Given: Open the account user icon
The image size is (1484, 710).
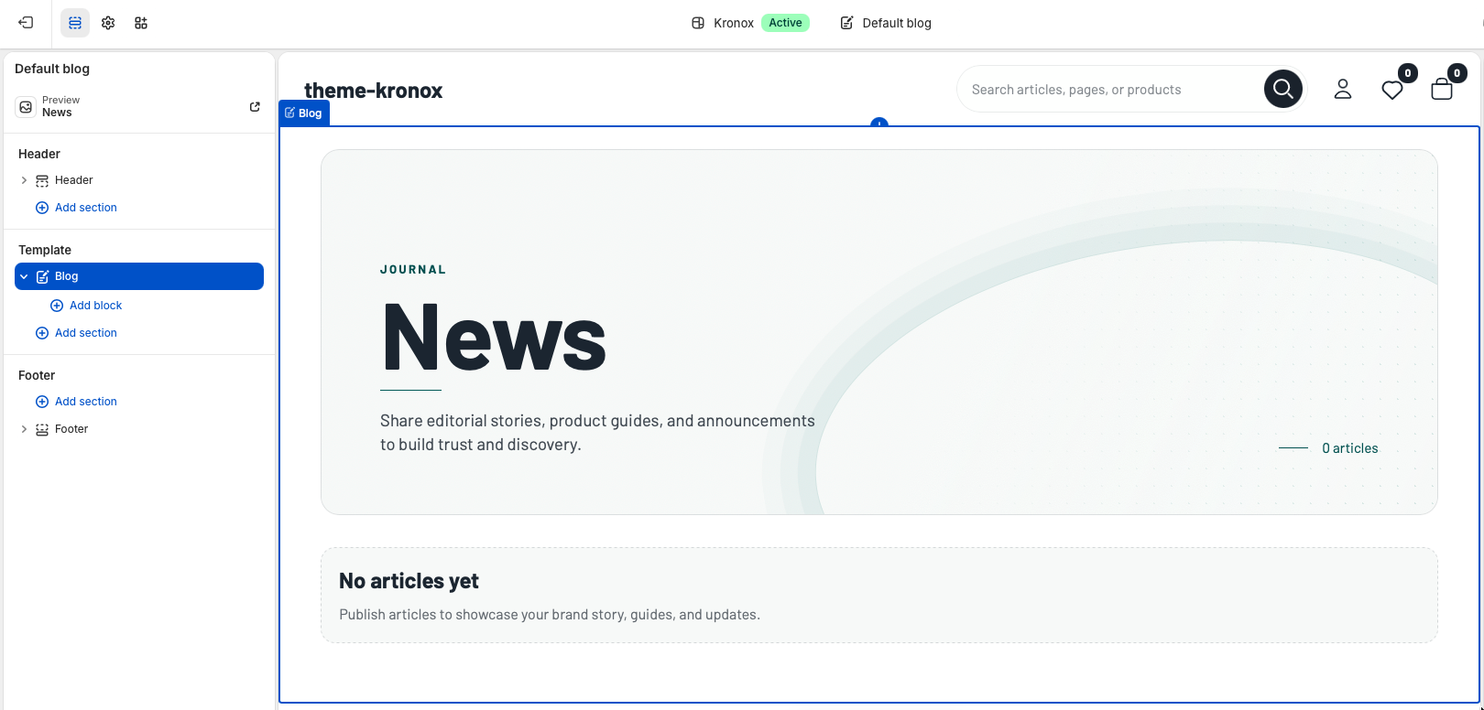Looking at the screenshot, I should [1343, 89].
